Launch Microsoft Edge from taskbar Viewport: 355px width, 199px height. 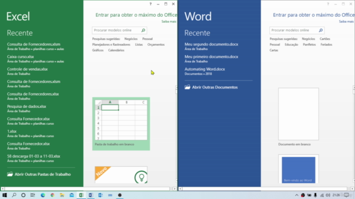[x=43, y=195]
